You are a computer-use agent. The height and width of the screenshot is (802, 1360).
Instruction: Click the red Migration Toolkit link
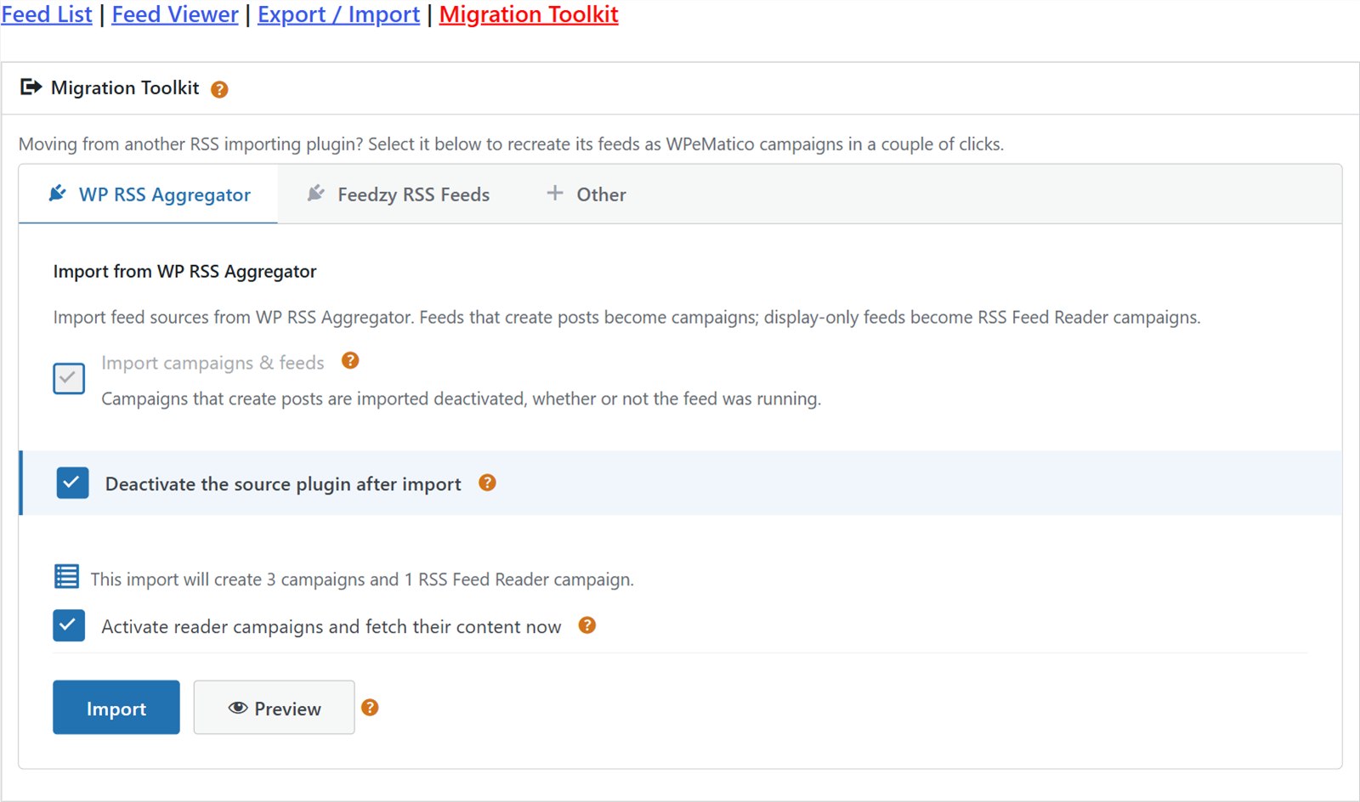529,14
